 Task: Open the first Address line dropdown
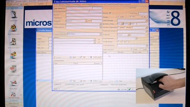[x=94, y=40]
